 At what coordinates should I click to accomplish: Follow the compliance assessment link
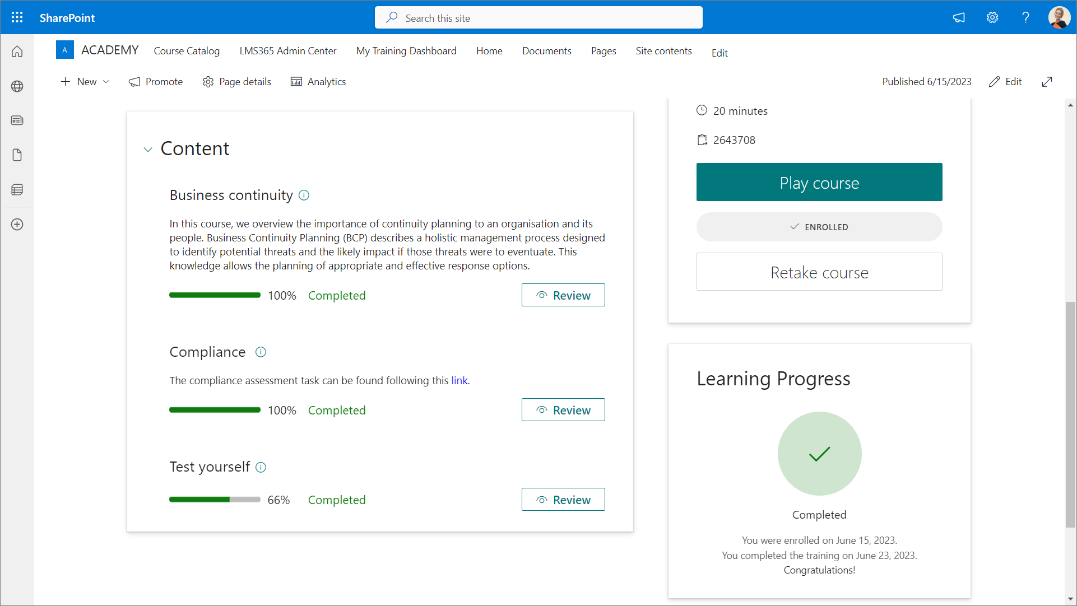[459, 381]
